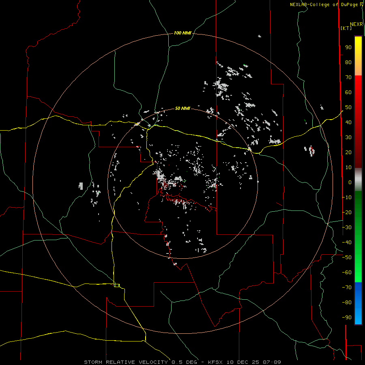Image resolution: width=365 pixels, height=365 pixels.
Task: Click the 50 NMI range ring label
Action: pos(182,108)
